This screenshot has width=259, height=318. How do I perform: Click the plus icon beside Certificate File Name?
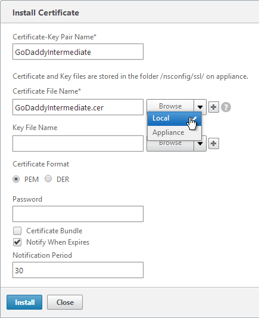[x=214, y=107]
